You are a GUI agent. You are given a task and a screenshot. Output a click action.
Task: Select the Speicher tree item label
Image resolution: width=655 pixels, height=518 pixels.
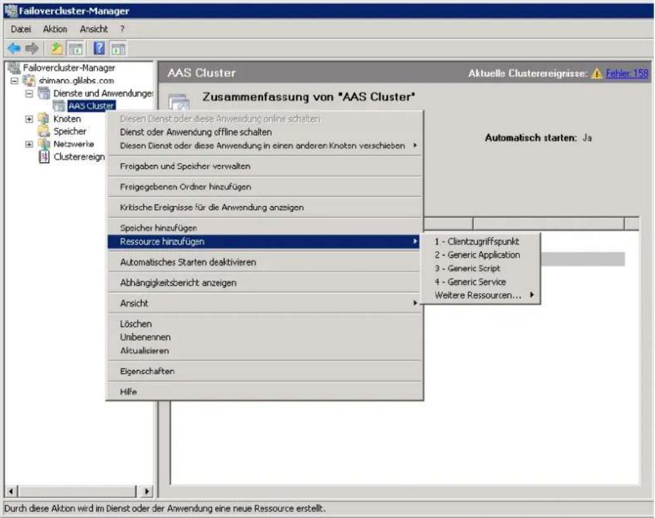70,132
